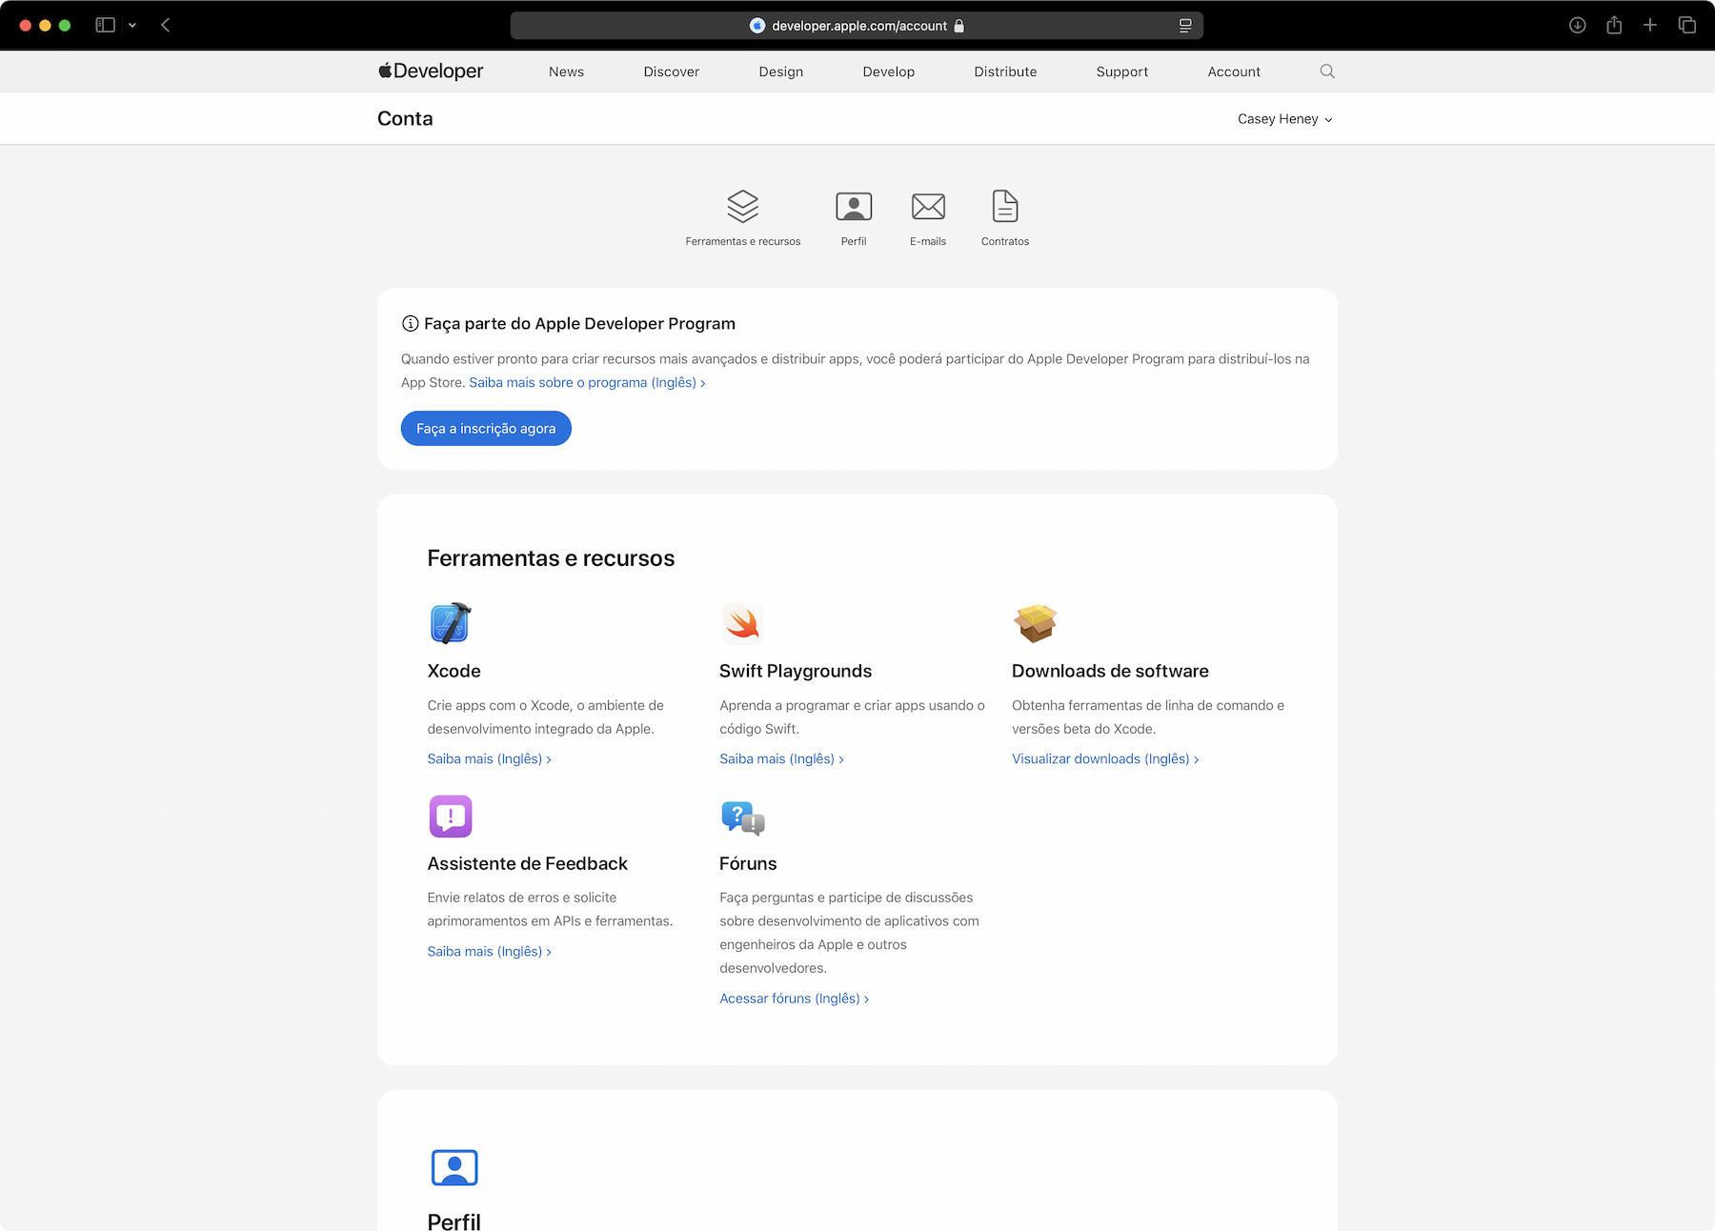Screen dimensions: 1715x1231
Task: Click the Fóruns speech bubbles icon
Action: click(743, 817)
